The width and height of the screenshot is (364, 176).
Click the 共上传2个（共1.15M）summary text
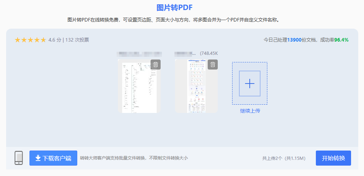coord(284,158)
